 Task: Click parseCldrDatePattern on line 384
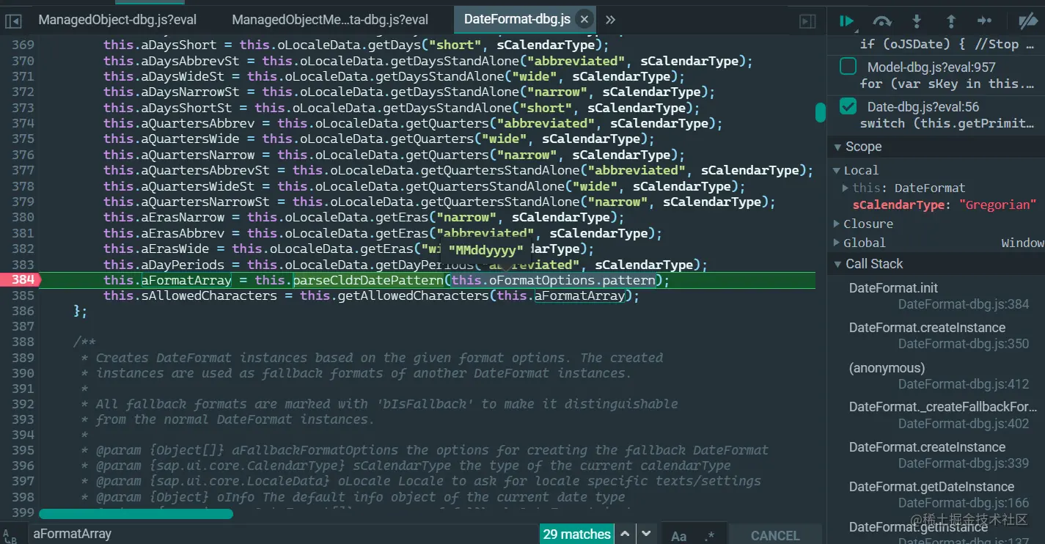(368, 280)
